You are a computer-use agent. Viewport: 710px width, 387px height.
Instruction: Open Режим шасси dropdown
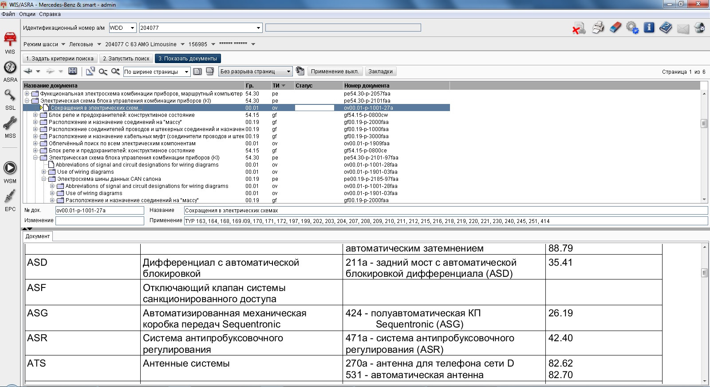click(63, 44)
